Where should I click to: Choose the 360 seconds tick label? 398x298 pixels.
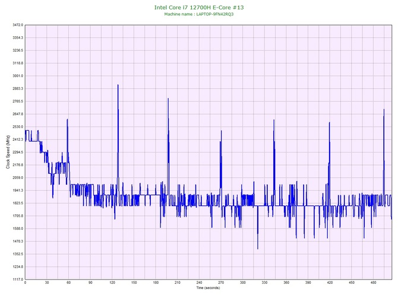coord(286,283)
